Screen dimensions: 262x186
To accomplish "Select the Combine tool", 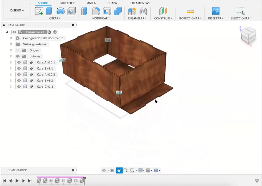I will (x=118, y=11).
